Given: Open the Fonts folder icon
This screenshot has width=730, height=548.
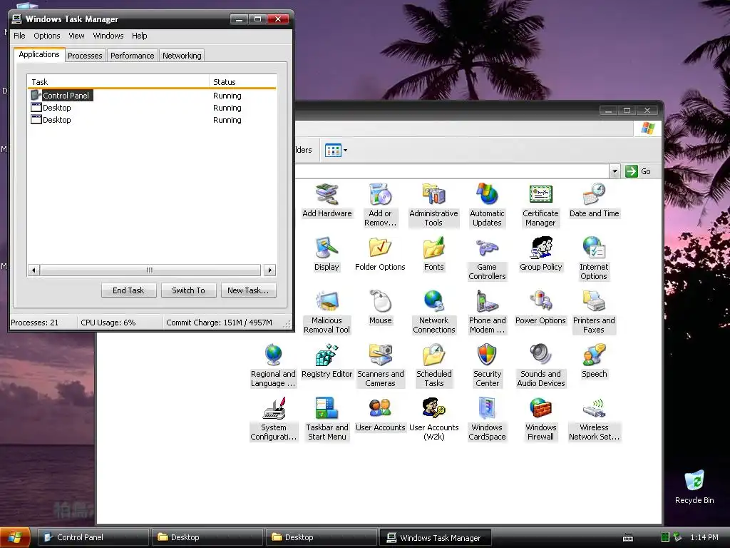Looking at the screenshot, I should coord(433,255).
